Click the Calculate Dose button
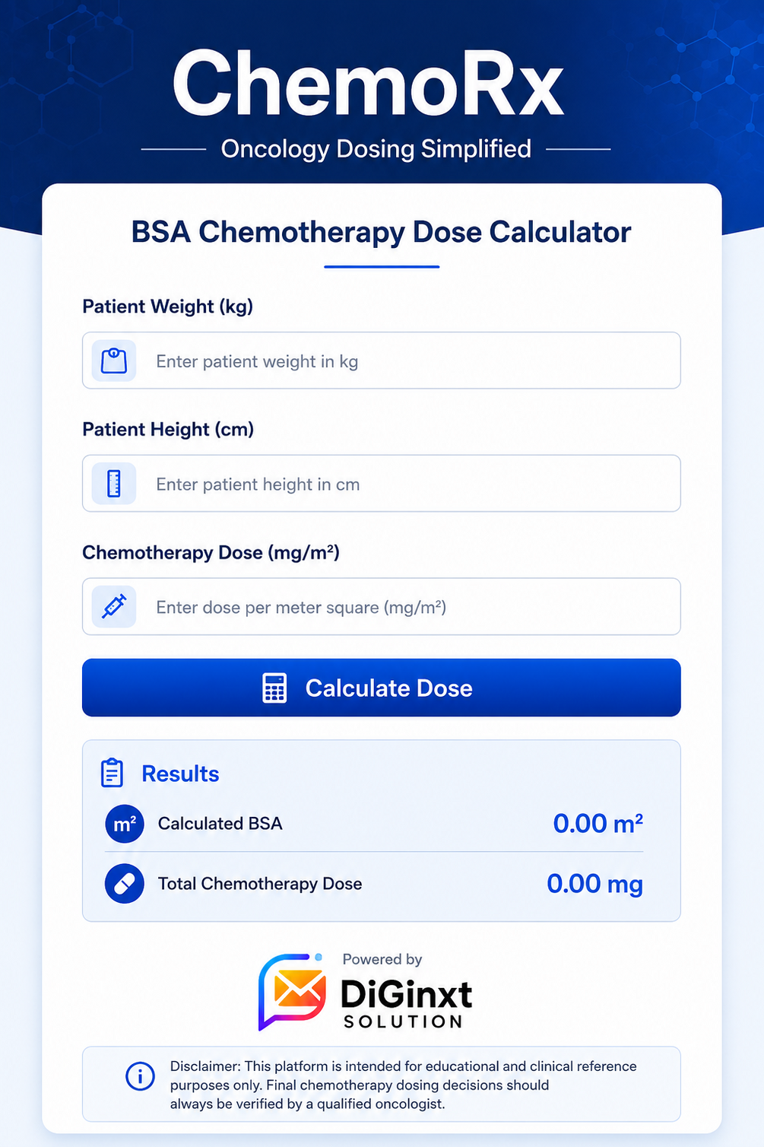Image resolution: width=764 pixels, height=1147 pixels. [382, 688]
